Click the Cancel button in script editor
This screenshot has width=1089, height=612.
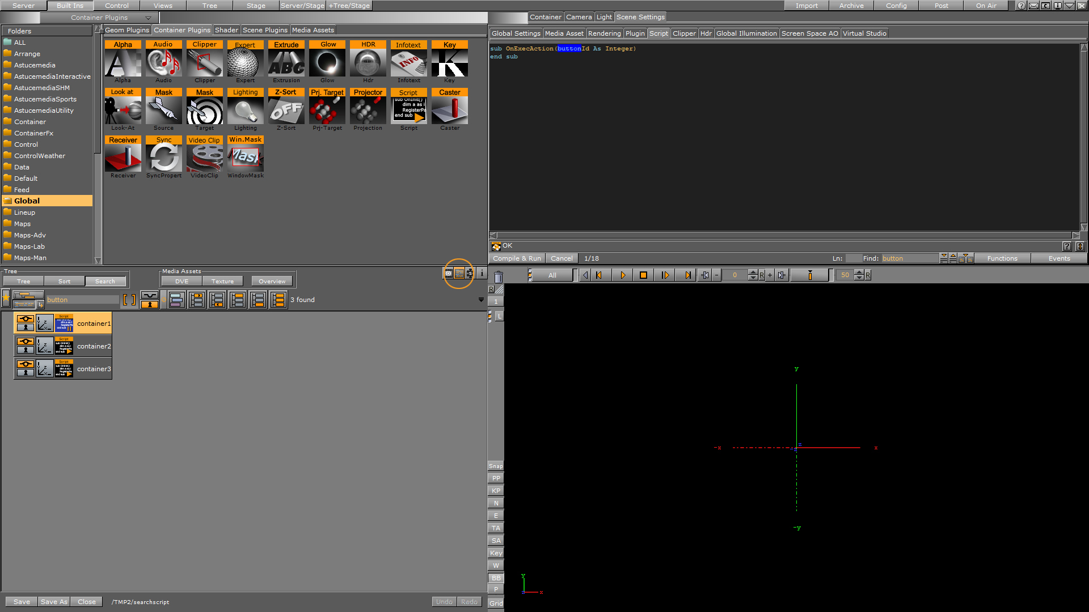tap(562, 258)
